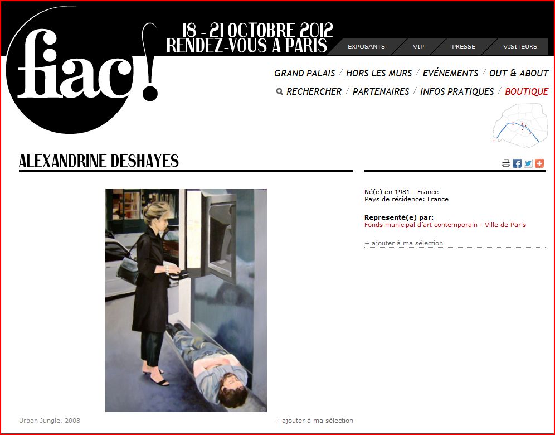
Task: Click the Urban Jungle painting image
Action: pyautogui.click(x=186, y=300)
